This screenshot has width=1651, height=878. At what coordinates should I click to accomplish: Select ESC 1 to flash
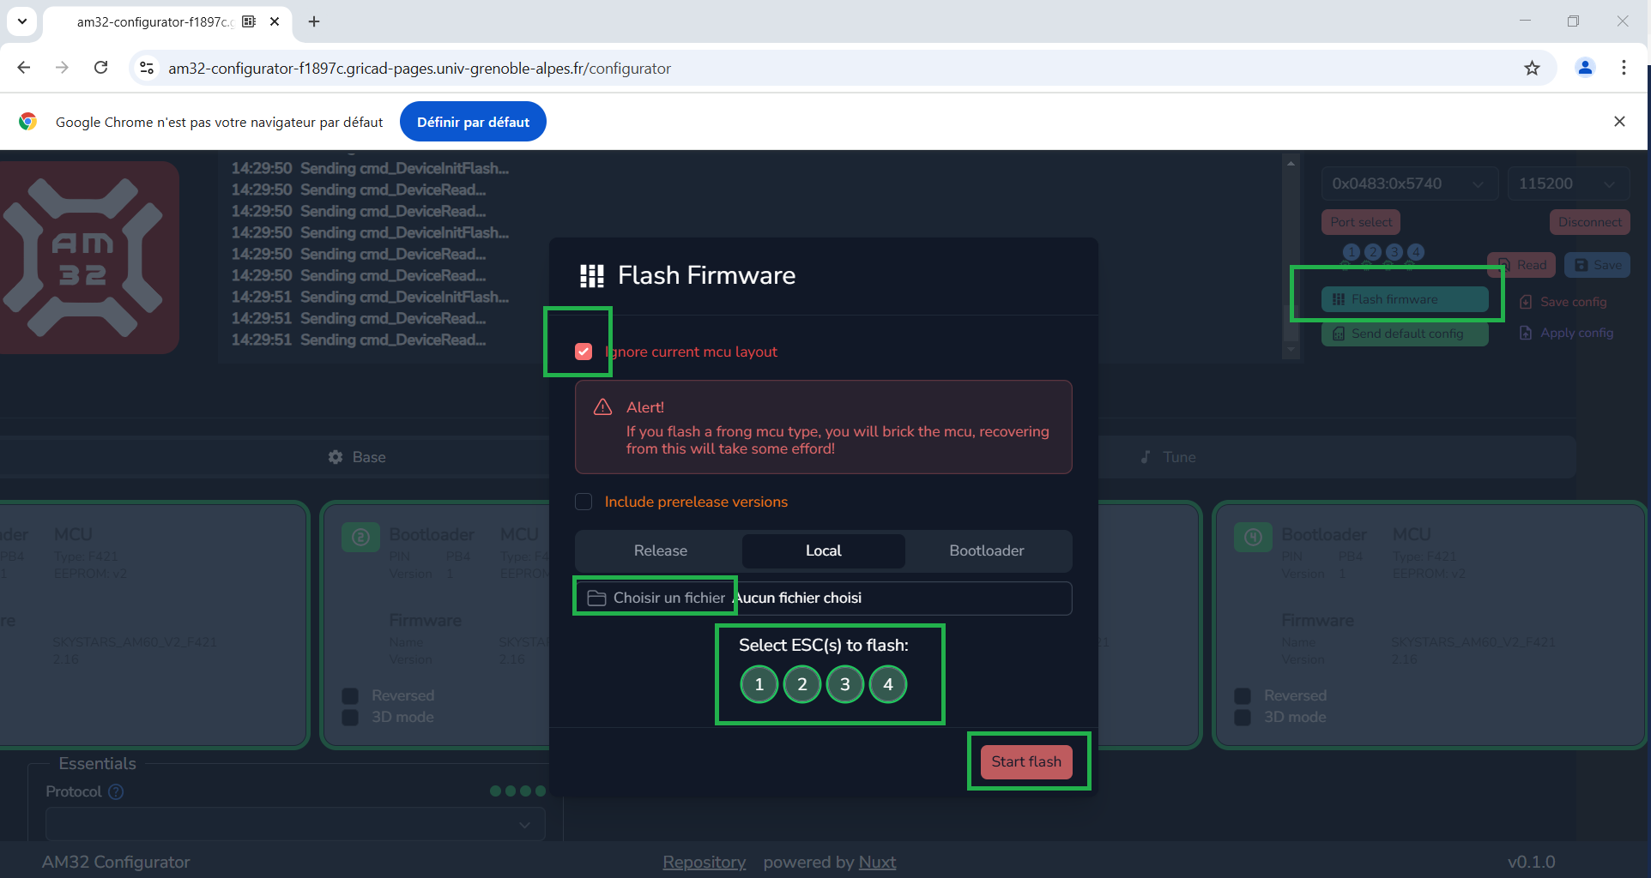pos(759,684)
